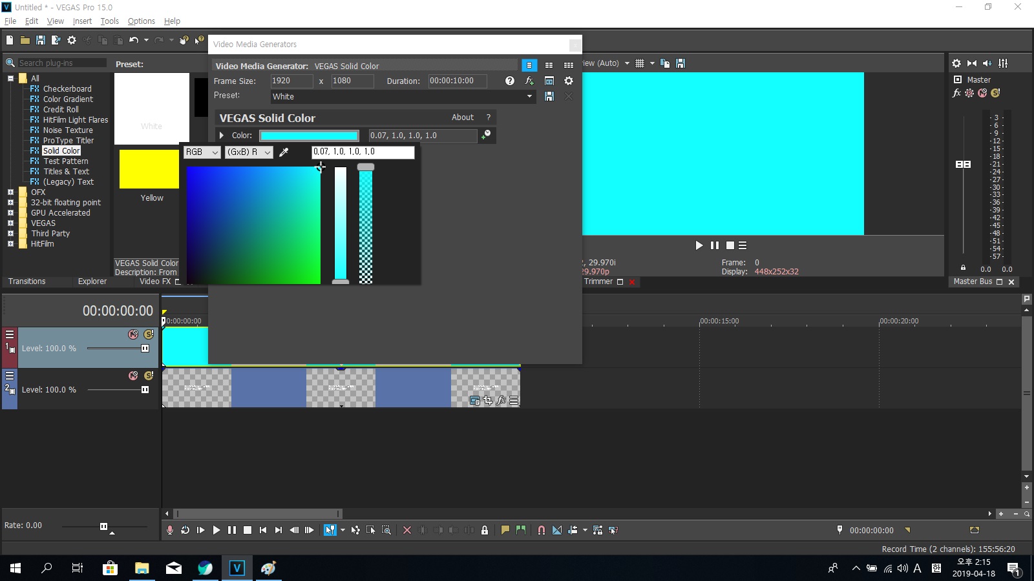Open the preview overlays grid icon

pyautogui.click(x=640, y=63)
